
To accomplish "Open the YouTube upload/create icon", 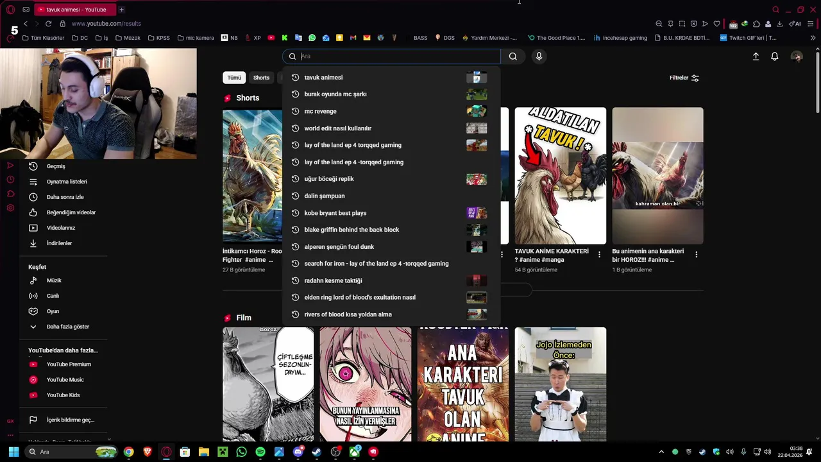I will point(756,56).
